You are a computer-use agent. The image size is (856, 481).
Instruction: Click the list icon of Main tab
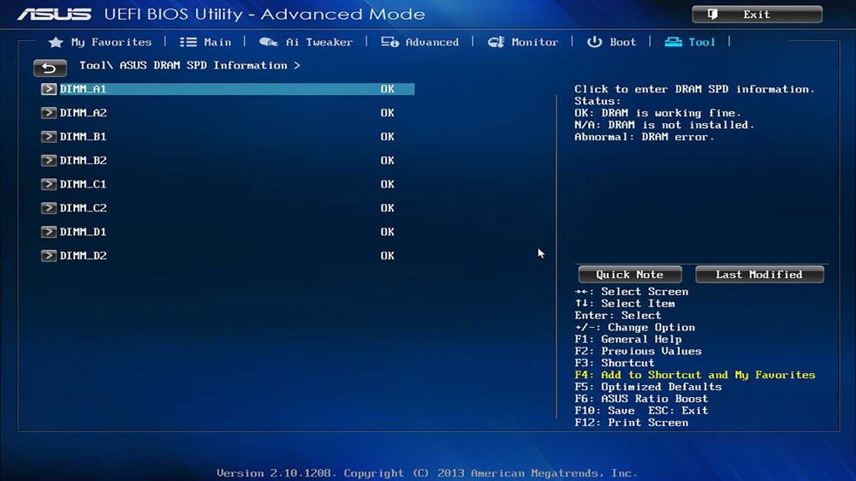tap(188, 42)
